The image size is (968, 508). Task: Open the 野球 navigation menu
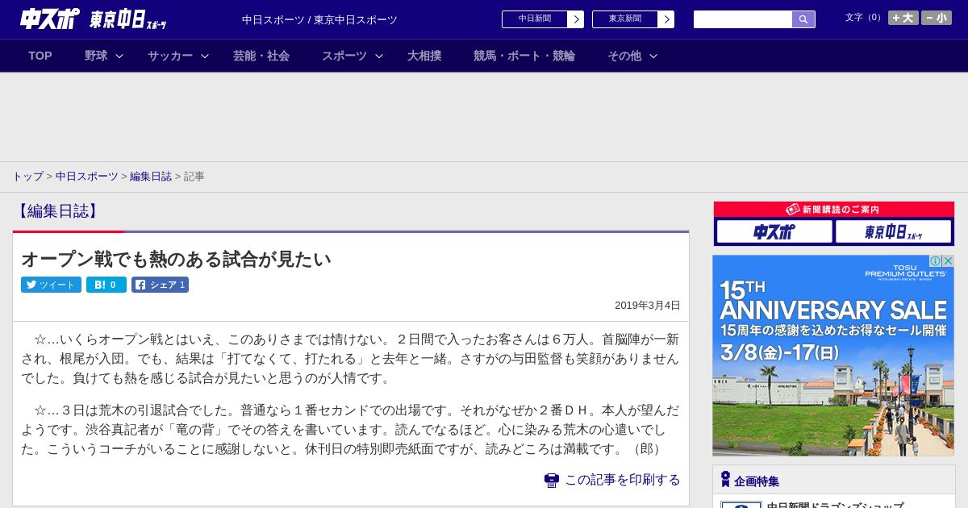[96, 56]
